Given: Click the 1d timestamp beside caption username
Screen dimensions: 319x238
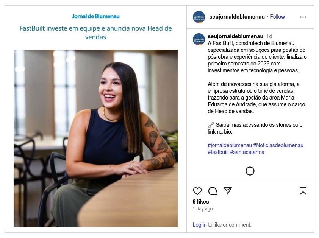Looking at the screenshot, I should (269, 36).
